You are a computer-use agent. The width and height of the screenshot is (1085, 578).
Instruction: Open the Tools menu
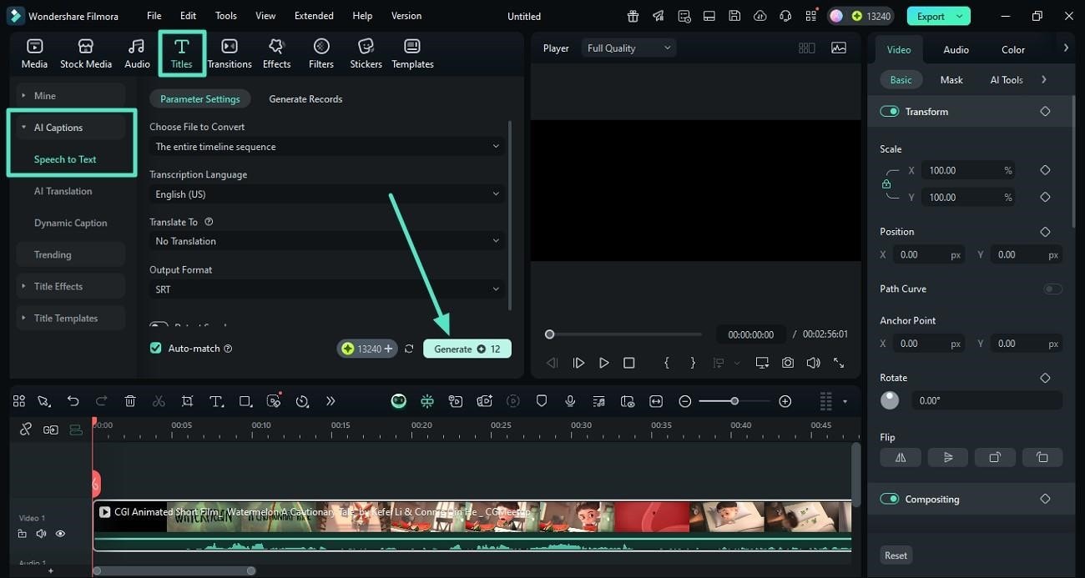click(226, 16)
